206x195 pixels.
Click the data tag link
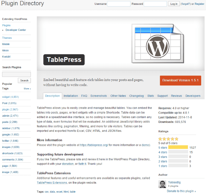(53, 192)
